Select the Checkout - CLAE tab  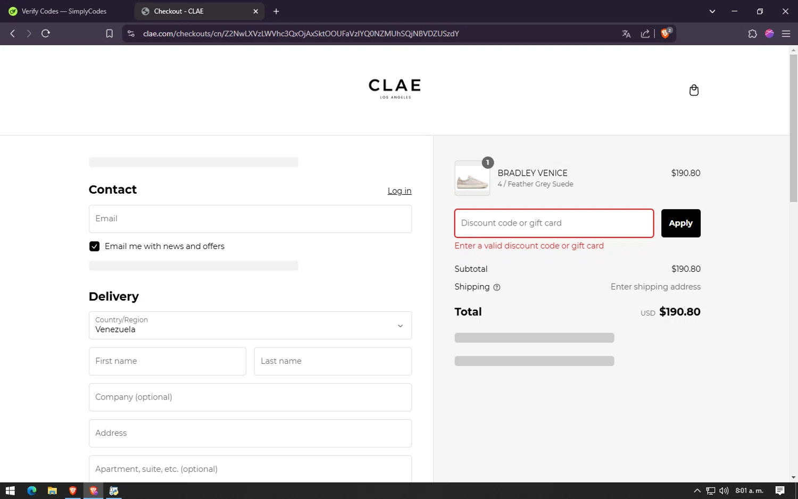199,11
